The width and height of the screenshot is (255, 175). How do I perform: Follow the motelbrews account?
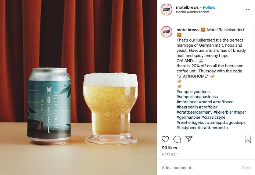209,7
